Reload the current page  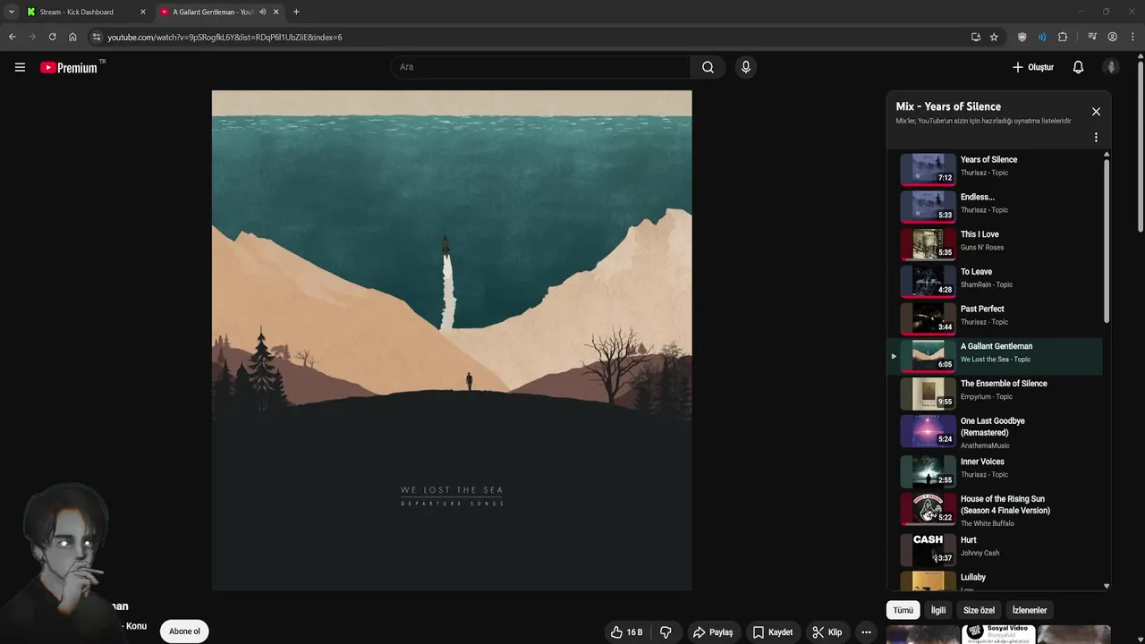(x=52, y=37)
